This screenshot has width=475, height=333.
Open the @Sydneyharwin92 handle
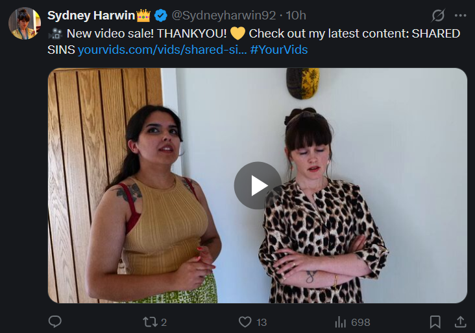pyautogui.click(x=224, y=16)
